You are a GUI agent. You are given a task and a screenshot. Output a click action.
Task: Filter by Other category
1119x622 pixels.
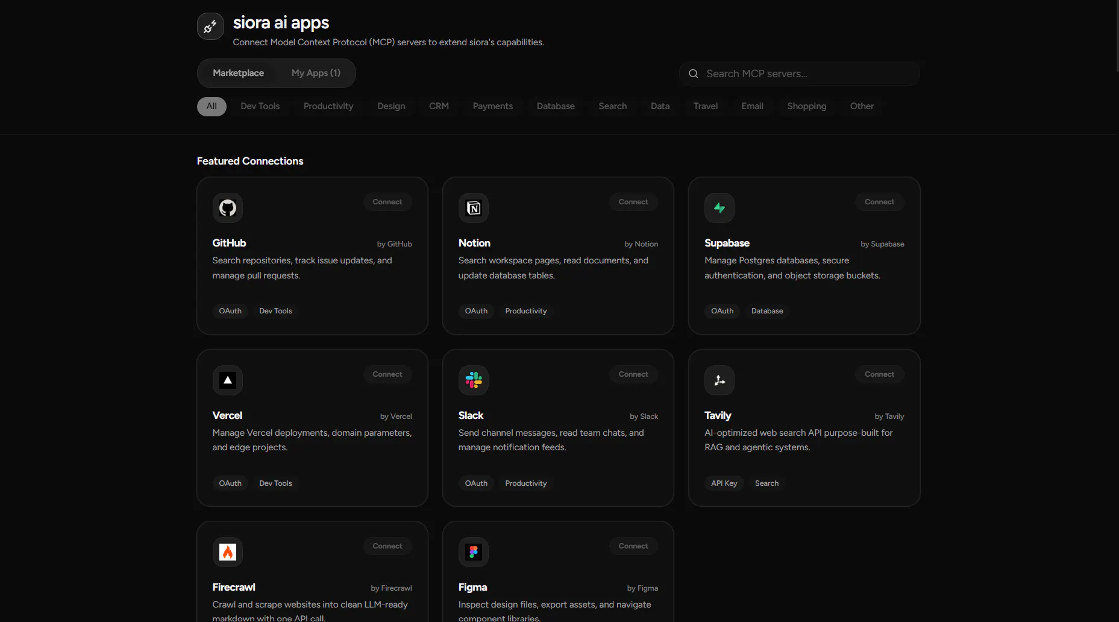pyautogui.click(x=862, y=106)
